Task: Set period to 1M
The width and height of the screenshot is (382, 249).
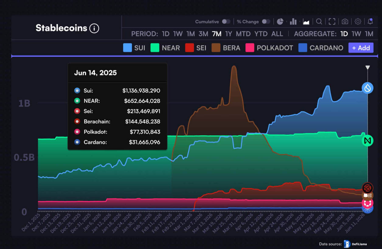Action: [x=190, y=34]
